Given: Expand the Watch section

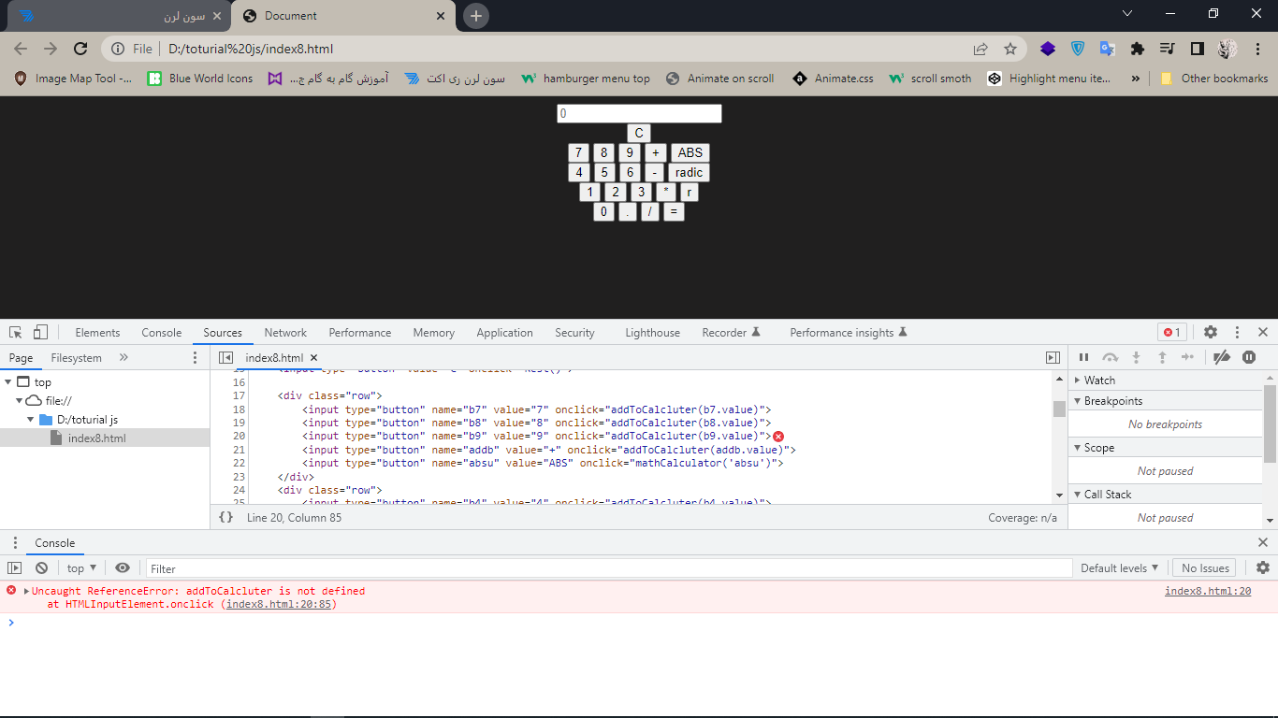Looking at the screenshot, I should tap(1078, 381).
